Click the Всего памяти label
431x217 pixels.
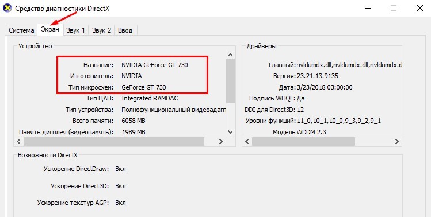[x=93, y=121]
